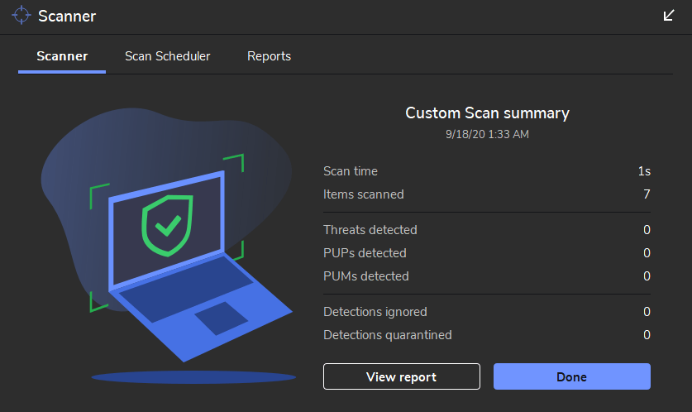Click the Threats detected label
The width and height of the screenshot is (692, 412).
pos(370,230)
